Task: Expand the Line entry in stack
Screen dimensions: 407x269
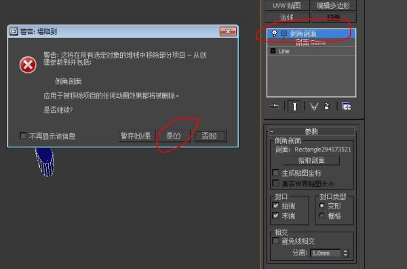Action: click(273, 51)
